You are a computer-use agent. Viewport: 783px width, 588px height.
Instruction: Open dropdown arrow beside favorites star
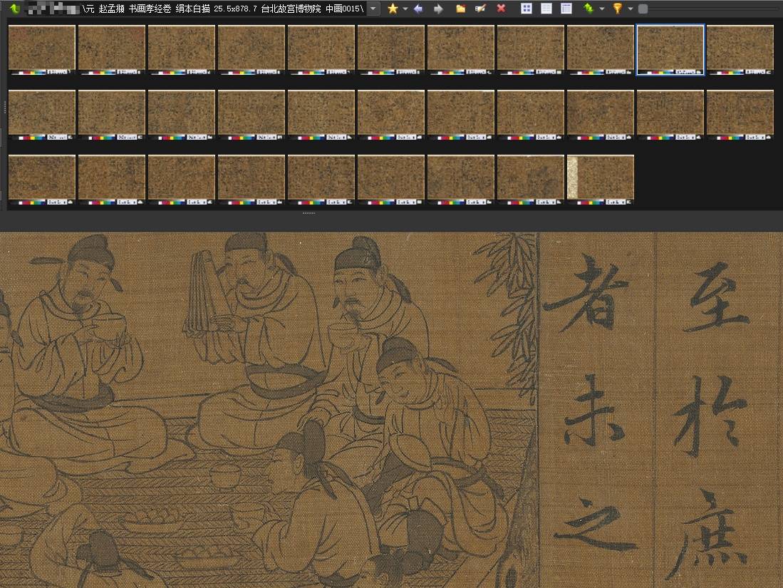click(405, 9)
